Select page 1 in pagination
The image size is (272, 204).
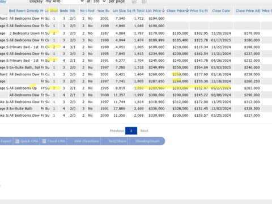[x=131, y=131]
